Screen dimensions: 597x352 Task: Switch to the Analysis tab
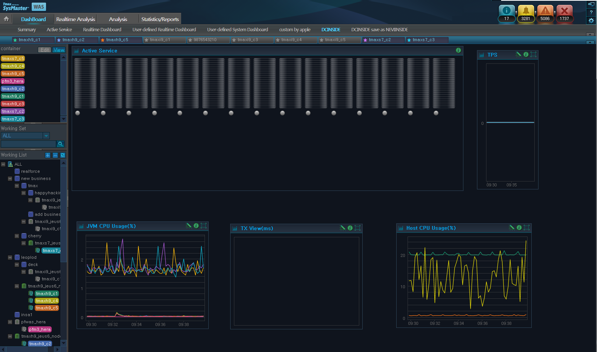tap(118, 19)
